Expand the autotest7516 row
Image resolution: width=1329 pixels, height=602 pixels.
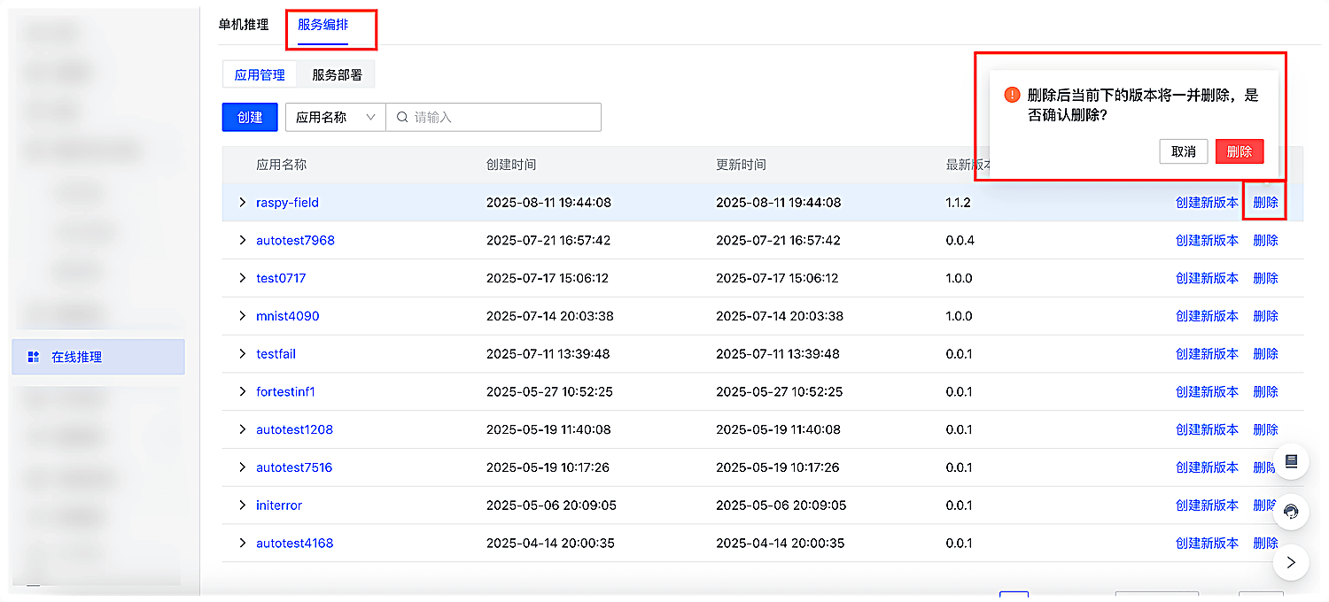click(242, 467)
